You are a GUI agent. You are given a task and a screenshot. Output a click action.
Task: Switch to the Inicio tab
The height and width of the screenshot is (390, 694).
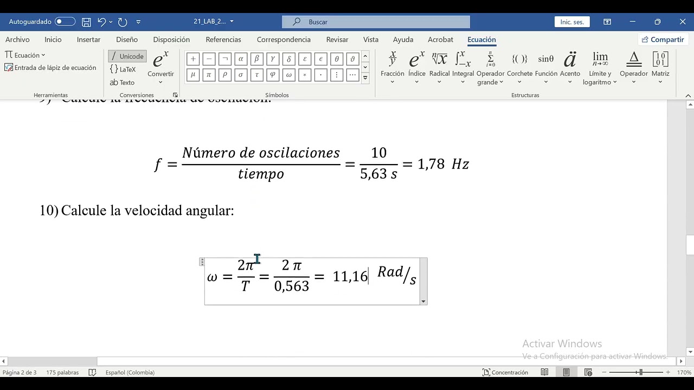[53, 40]
